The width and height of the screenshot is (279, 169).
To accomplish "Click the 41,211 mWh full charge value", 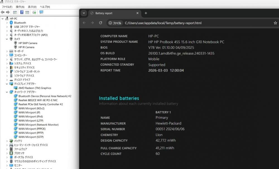I will point(165,148).
